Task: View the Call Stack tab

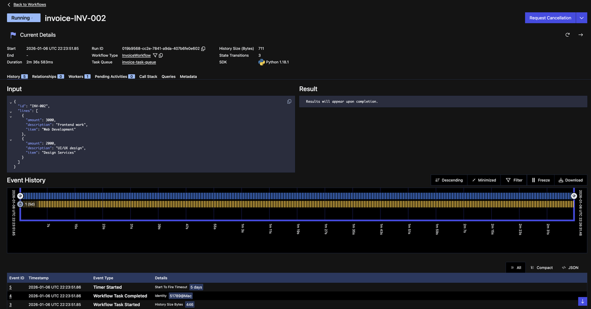Action: (148, 77)
